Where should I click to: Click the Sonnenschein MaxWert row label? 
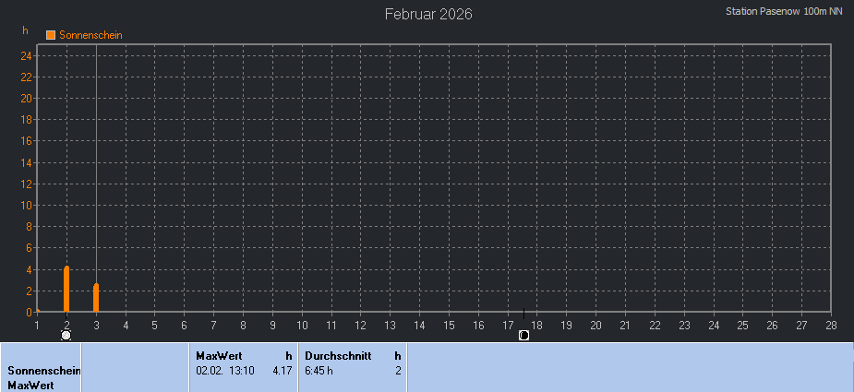(41, 377)
